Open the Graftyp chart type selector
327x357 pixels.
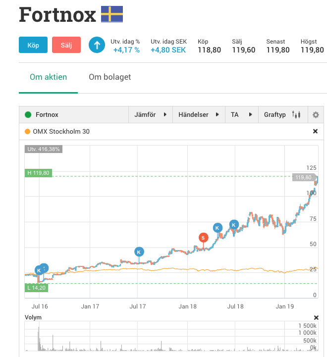tap(283, 114)
